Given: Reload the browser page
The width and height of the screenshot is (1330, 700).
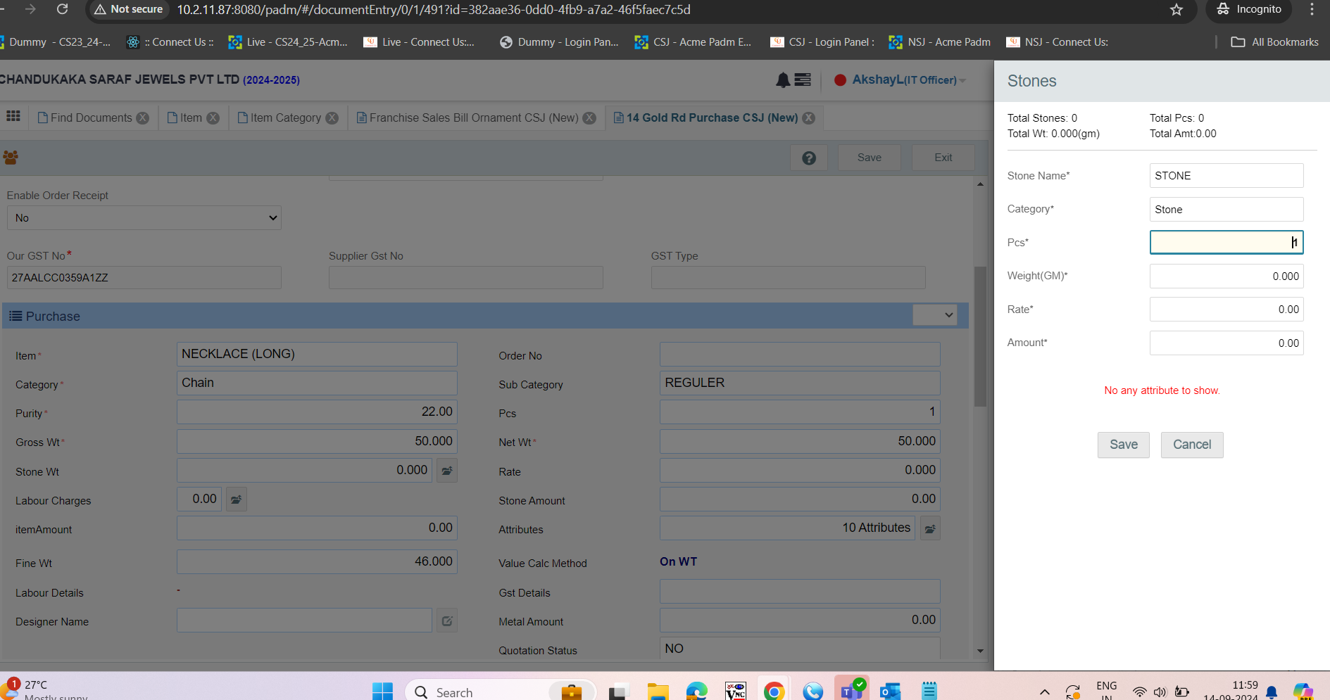Looking at the screenshot, I should (62, 9).
